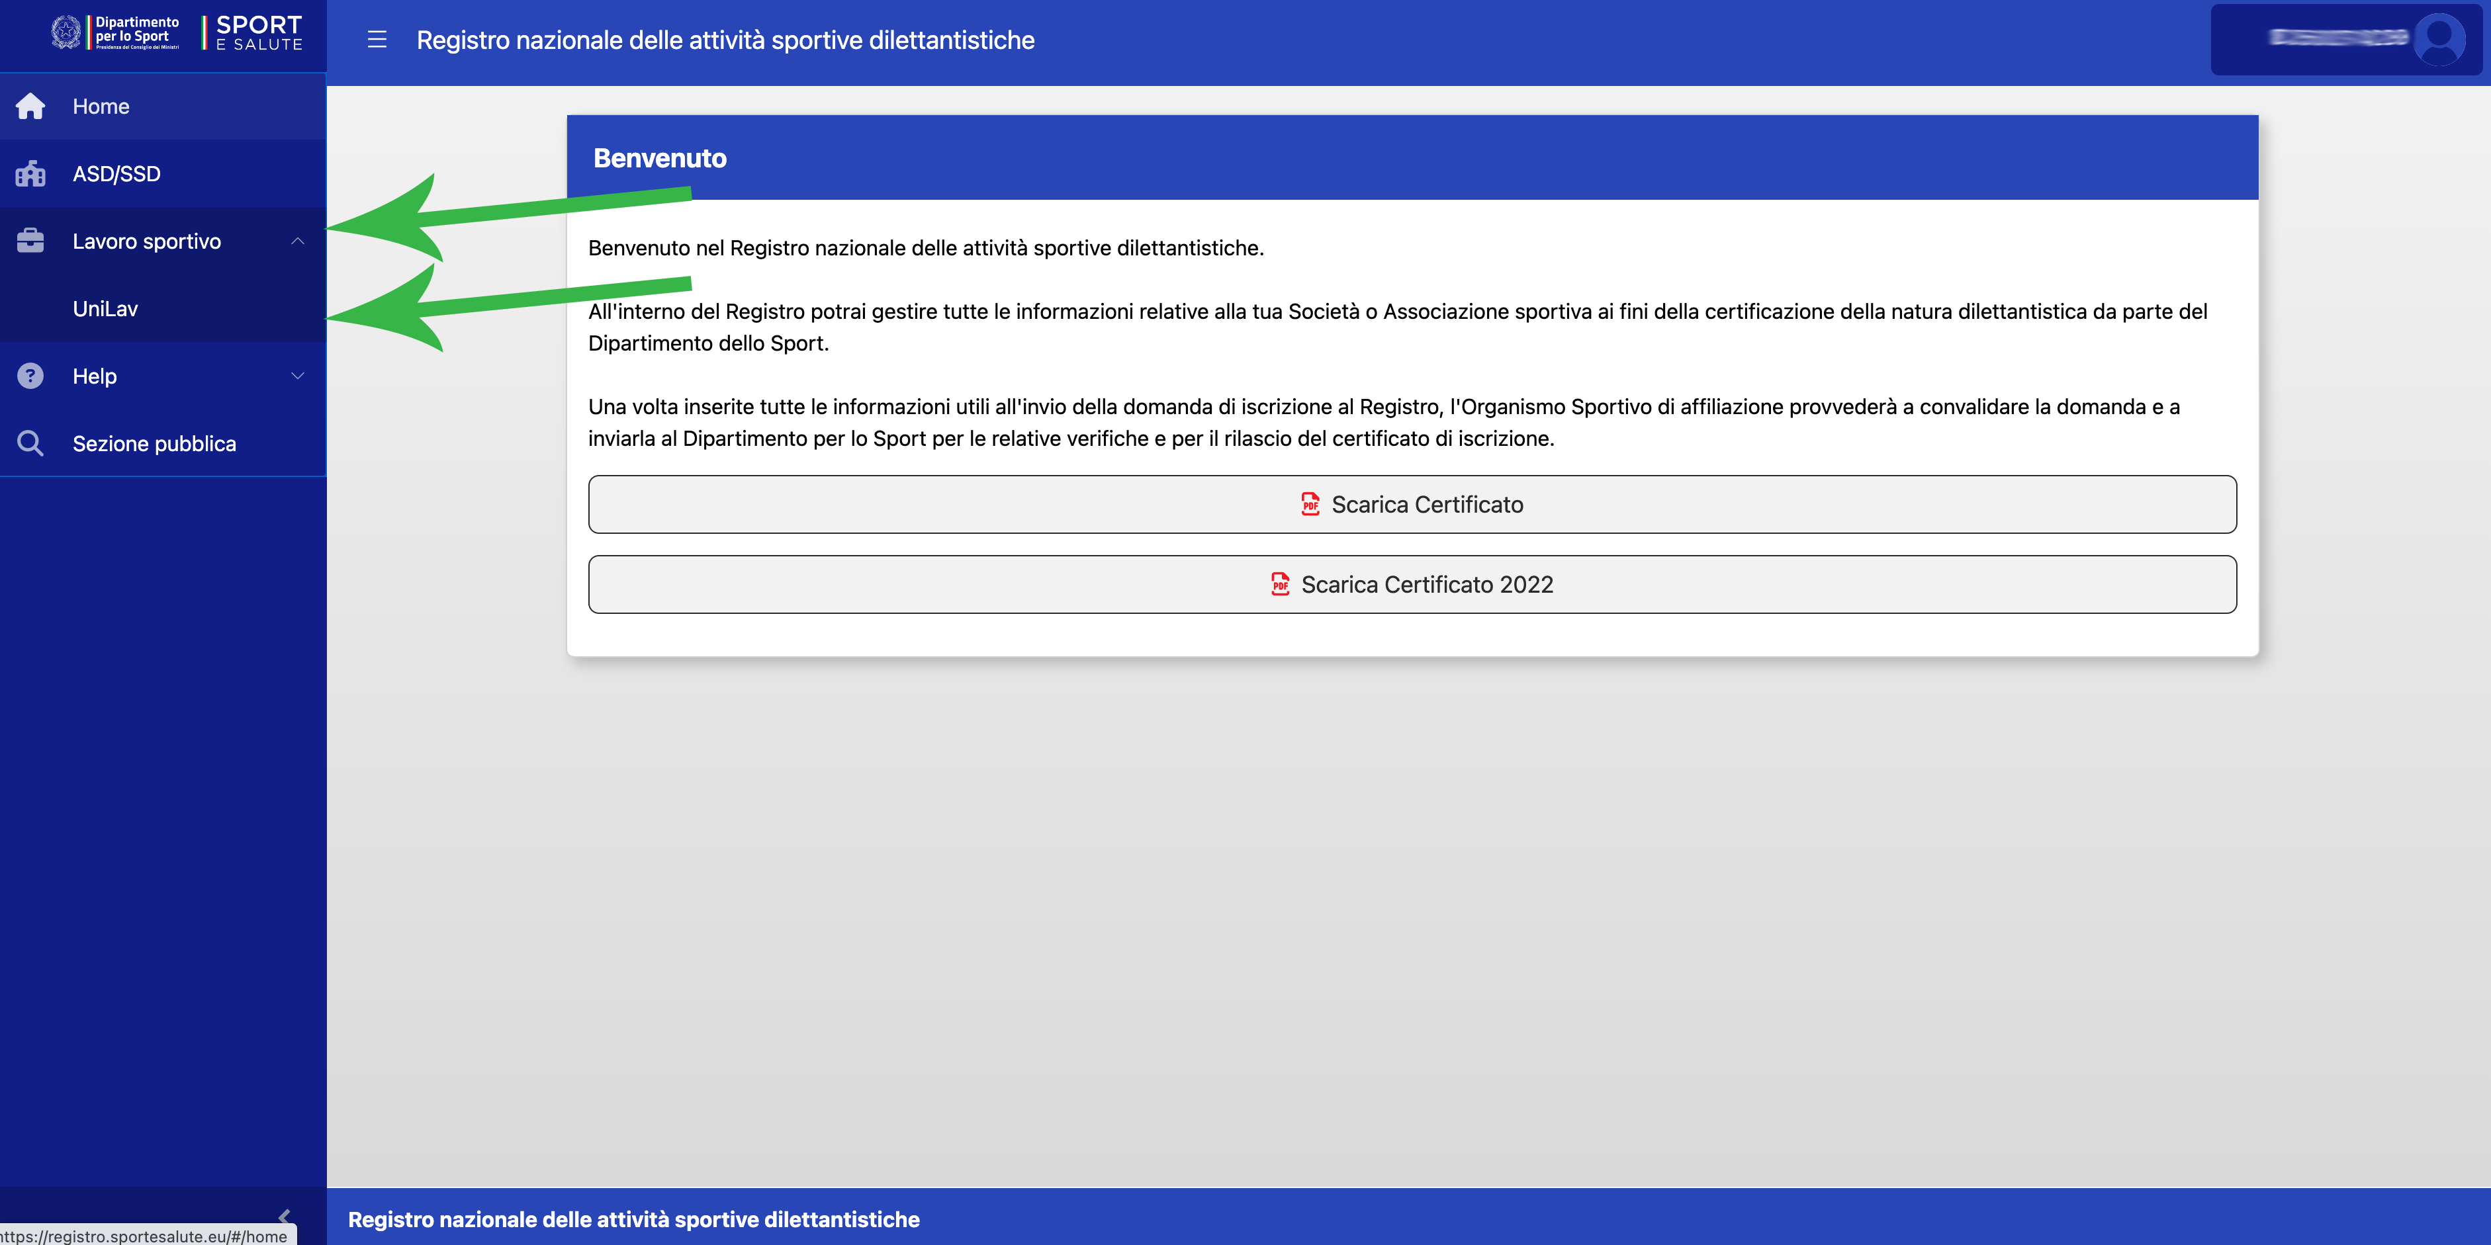
Task: Click the Sezione pubblica magnifier icon
Action: (30, 444)
